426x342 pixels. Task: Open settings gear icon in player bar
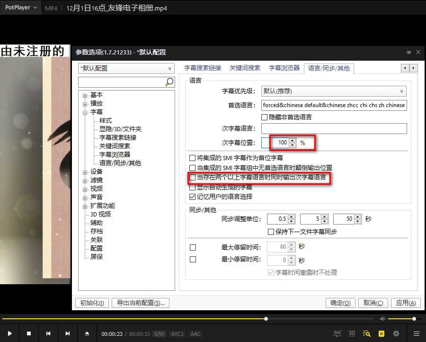coord(396,333)
